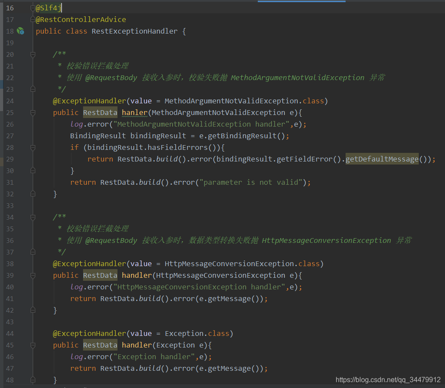Click getBindingResult call on line 27
Screen dimensions: 445x388
[242, 136]
